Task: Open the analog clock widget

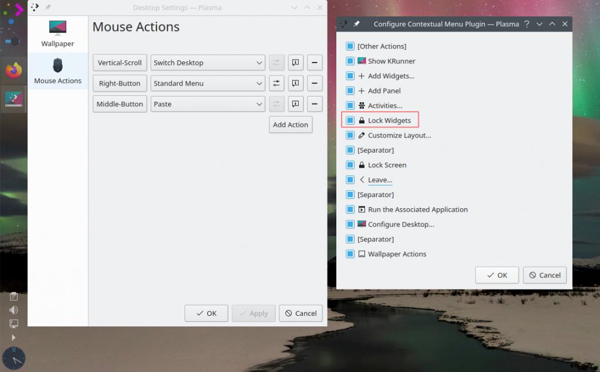Action: [13, 358]
